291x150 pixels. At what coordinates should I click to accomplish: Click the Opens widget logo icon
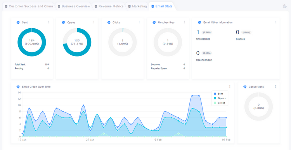click(x=63, y=22)
